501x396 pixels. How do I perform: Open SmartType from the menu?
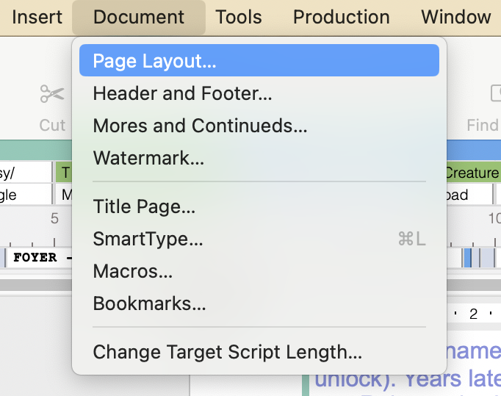coord(148,239)
